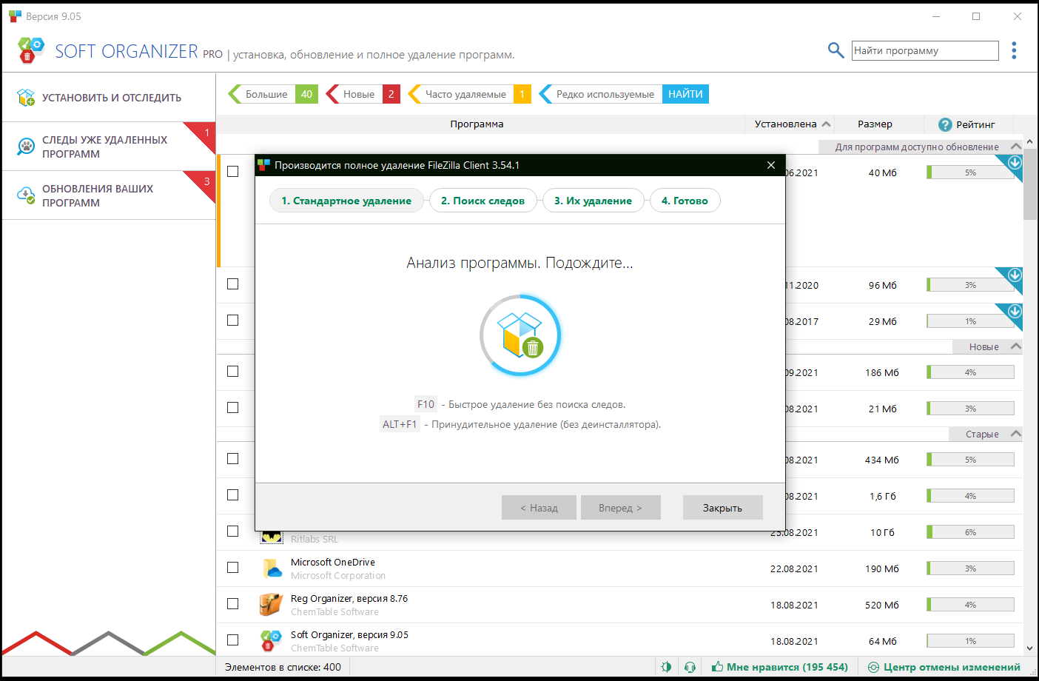Click step '4. Готово'
Image resolution: width=1039 pixels, height=681 pixels.
685,201
